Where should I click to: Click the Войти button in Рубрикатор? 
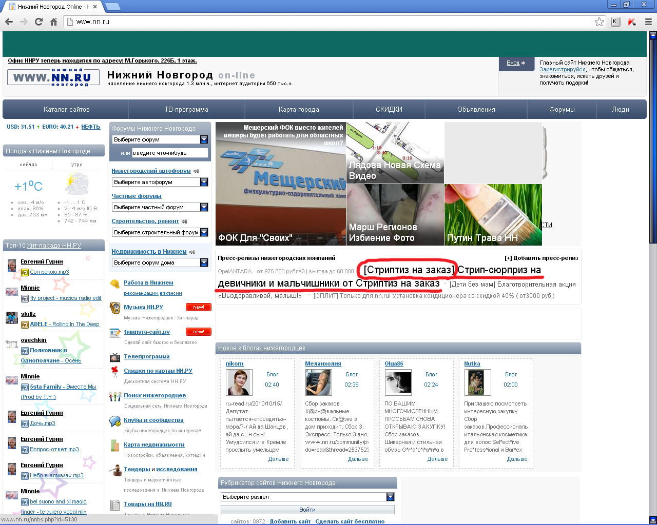click(307, 510)
